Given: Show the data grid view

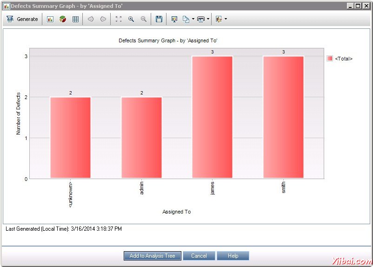Looking at the screenshot, I should pos(75,19).
